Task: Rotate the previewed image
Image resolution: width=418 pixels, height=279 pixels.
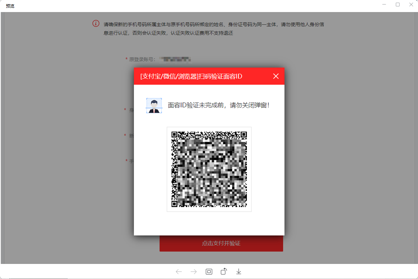Action: [x=224, y=271]
